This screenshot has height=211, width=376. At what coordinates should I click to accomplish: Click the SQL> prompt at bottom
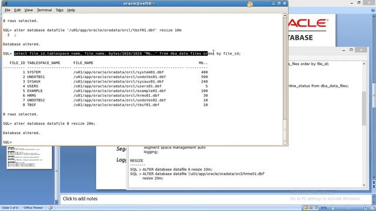point(7,142)
